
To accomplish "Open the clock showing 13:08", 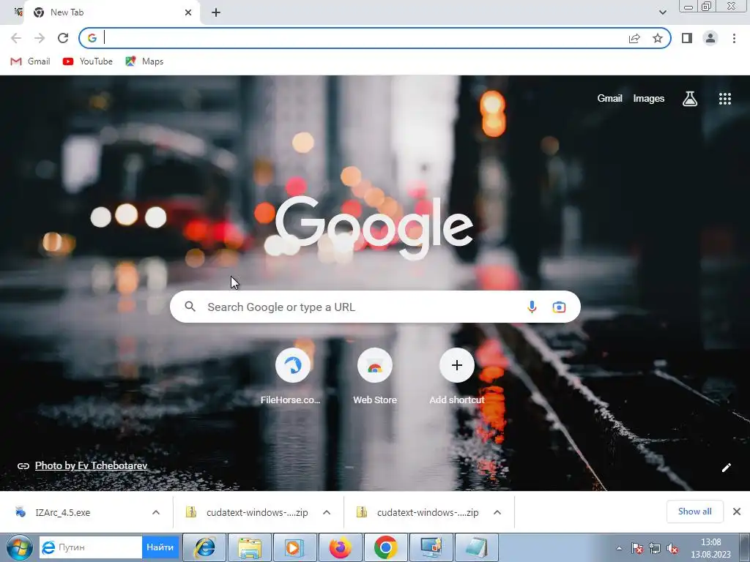I will tap(710, 548).
